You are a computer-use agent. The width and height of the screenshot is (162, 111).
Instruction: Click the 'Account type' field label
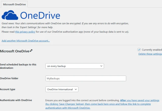click(x=8, y=89)
